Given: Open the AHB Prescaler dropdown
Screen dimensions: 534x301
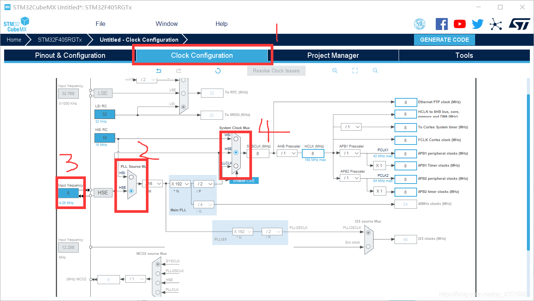Looking at the screenshot, I should point(287,153).
